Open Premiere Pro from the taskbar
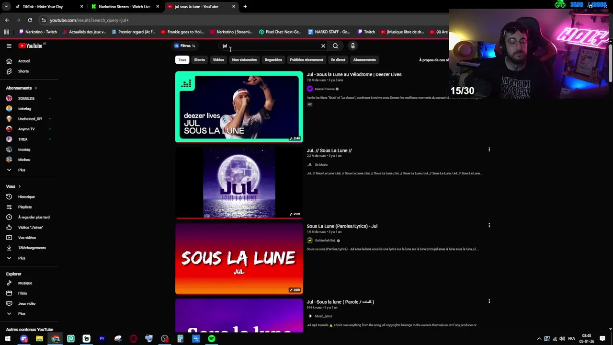This screenshot has height=345, width=613. (102, 339)
